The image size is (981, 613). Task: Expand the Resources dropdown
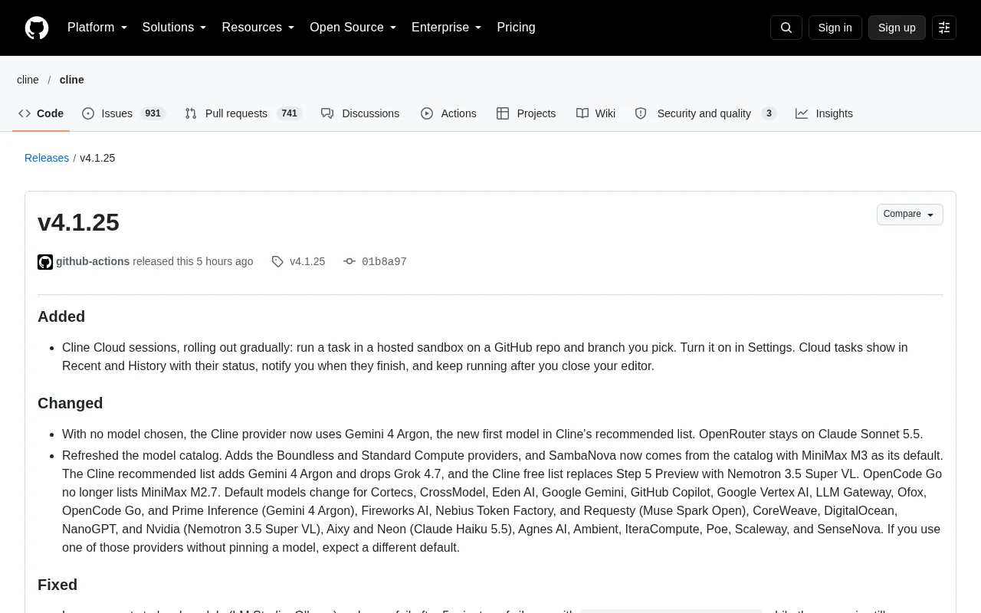click(258, 28)
